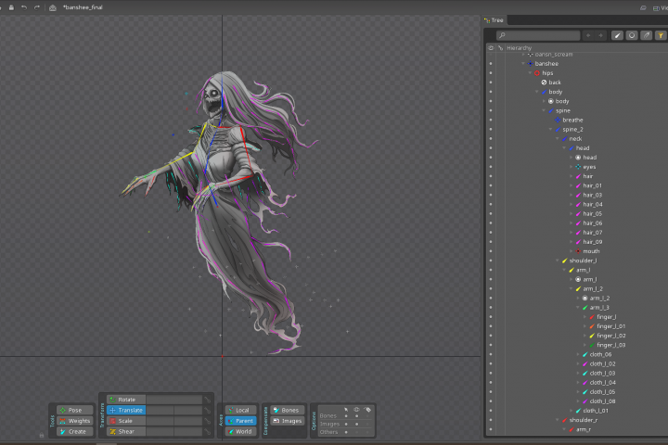Toggle visibility dot for shoulder_l bone
668x445 pixels.
490,261
